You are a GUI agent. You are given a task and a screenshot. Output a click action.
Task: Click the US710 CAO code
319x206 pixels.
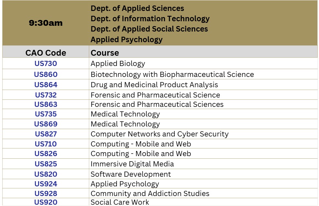(x=46, y=144)
